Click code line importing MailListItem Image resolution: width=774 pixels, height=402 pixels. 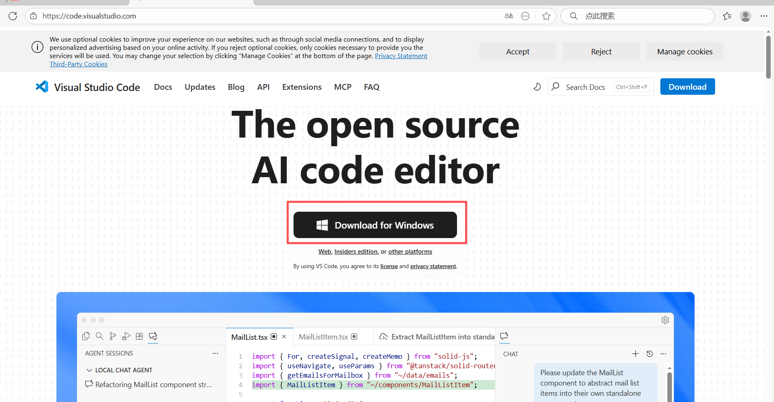(373, 385)
